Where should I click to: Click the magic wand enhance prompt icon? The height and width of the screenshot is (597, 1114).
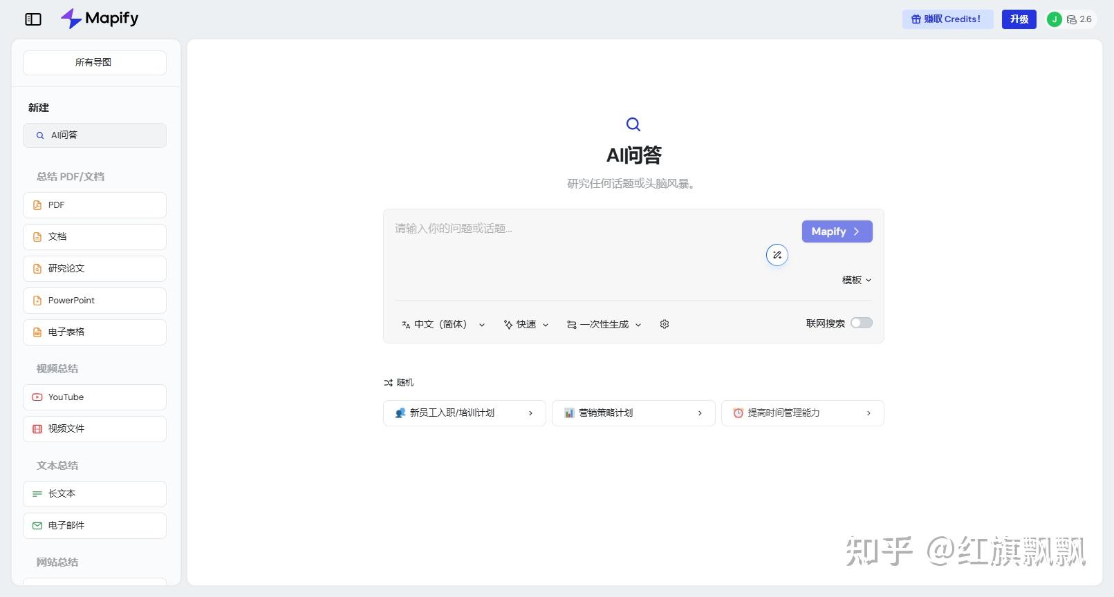tap(777, 255)
